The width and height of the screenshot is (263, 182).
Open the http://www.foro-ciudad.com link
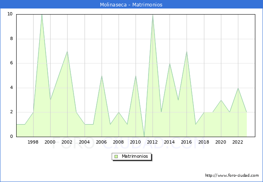(x=232, y=176)
